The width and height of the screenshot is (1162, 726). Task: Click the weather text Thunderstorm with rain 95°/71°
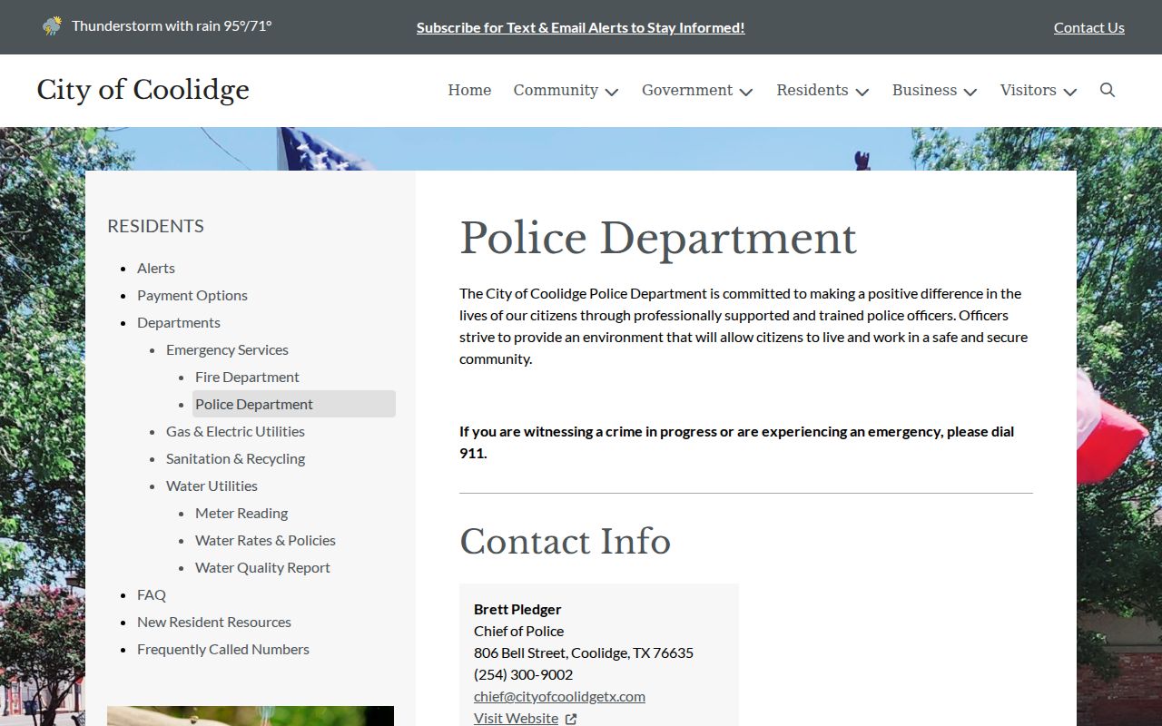point(172,25)
